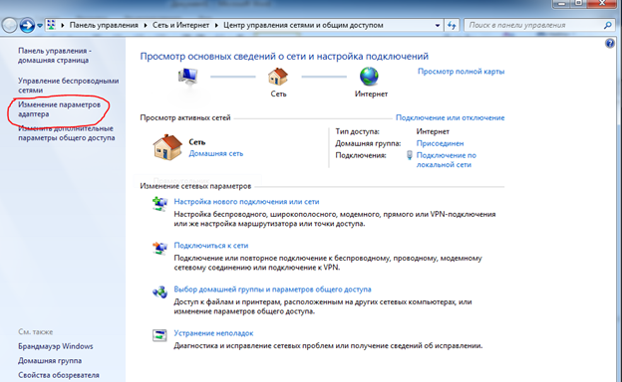Open Брандмауэр Windows in See also
622x382 pixels.
pos(56,346)
